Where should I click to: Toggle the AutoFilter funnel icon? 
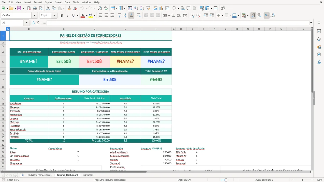click(148, 8)
